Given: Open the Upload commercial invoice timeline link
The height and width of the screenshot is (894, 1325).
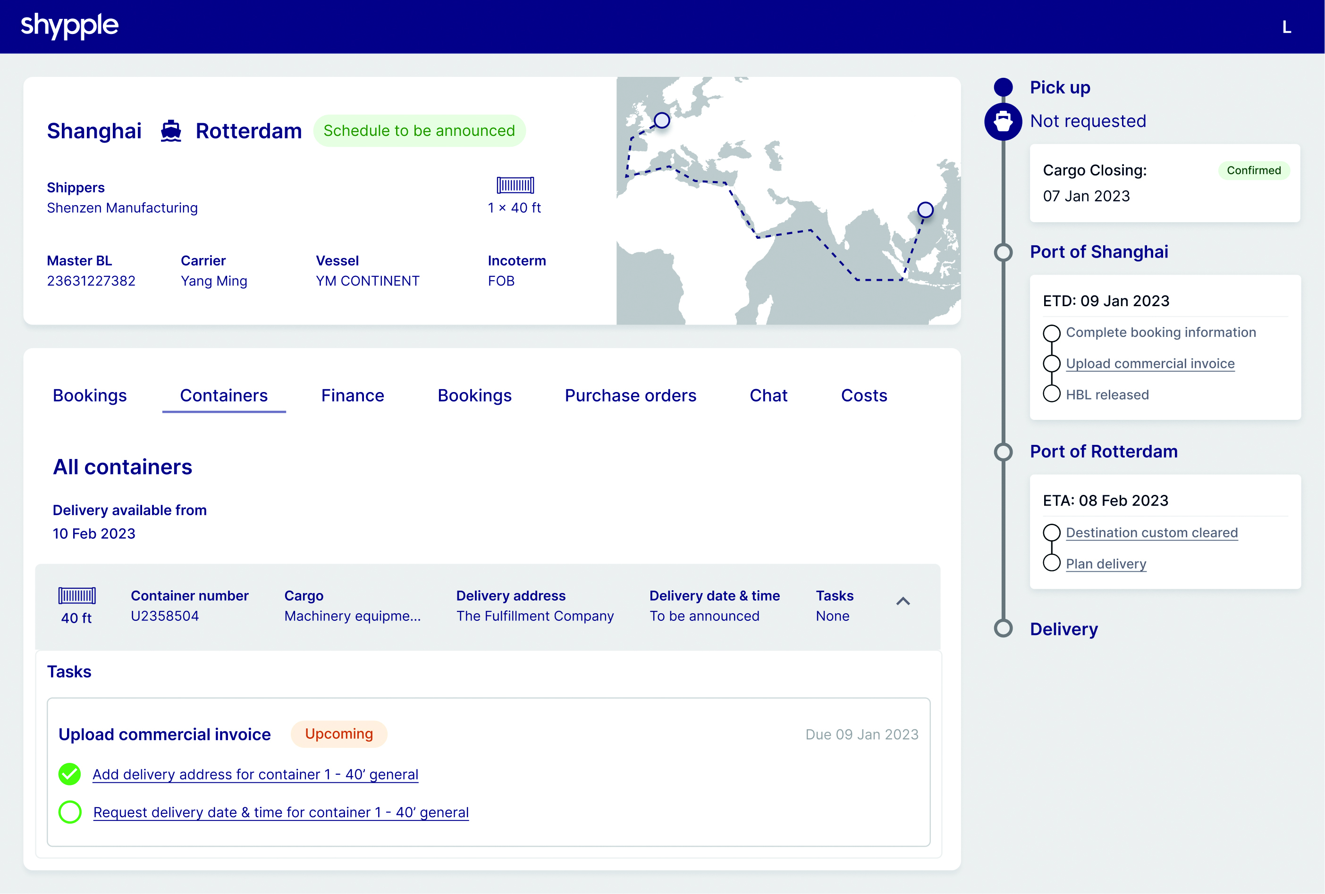Looking at the screenshot, I should point(1150,364).
